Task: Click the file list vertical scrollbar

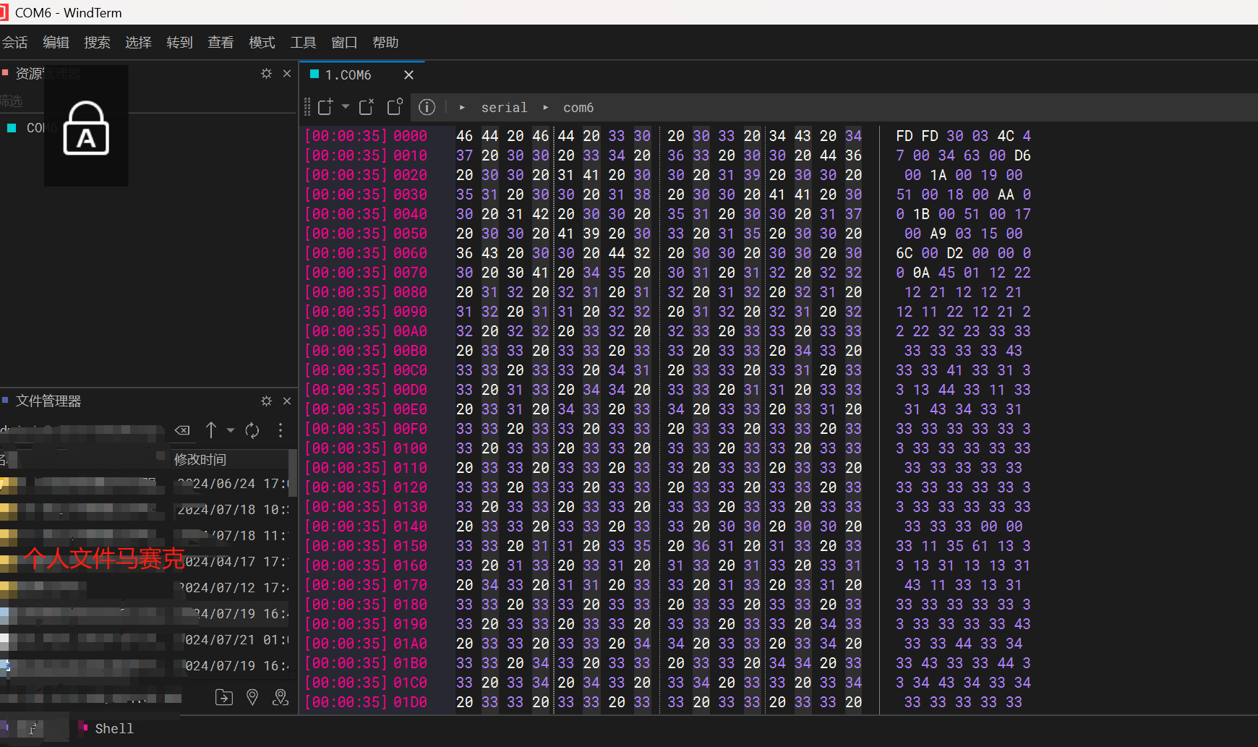Action: point(292,473)
